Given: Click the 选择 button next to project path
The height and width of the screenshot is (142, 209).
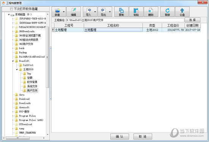Looking at the screenshot, I should pyautogui.click(x=192, y=20).
